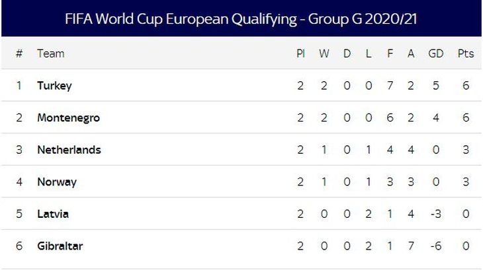This screenshot has width=483, height=270.
Task: Click the A goals-against column header
Action: click(x=411, y=53)
